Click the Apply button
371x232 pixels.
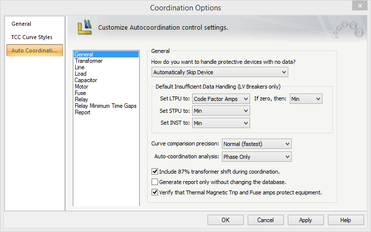pos(305,220)
